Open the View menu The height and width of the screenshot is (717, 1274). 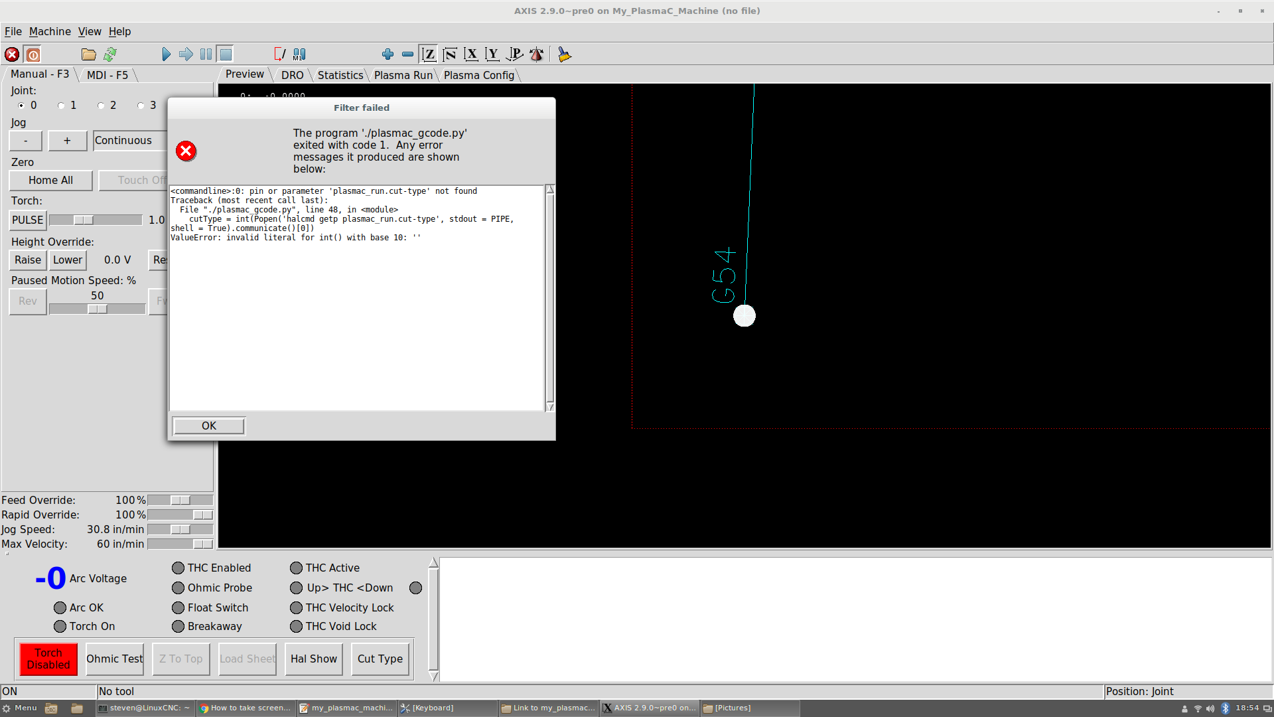90,31
